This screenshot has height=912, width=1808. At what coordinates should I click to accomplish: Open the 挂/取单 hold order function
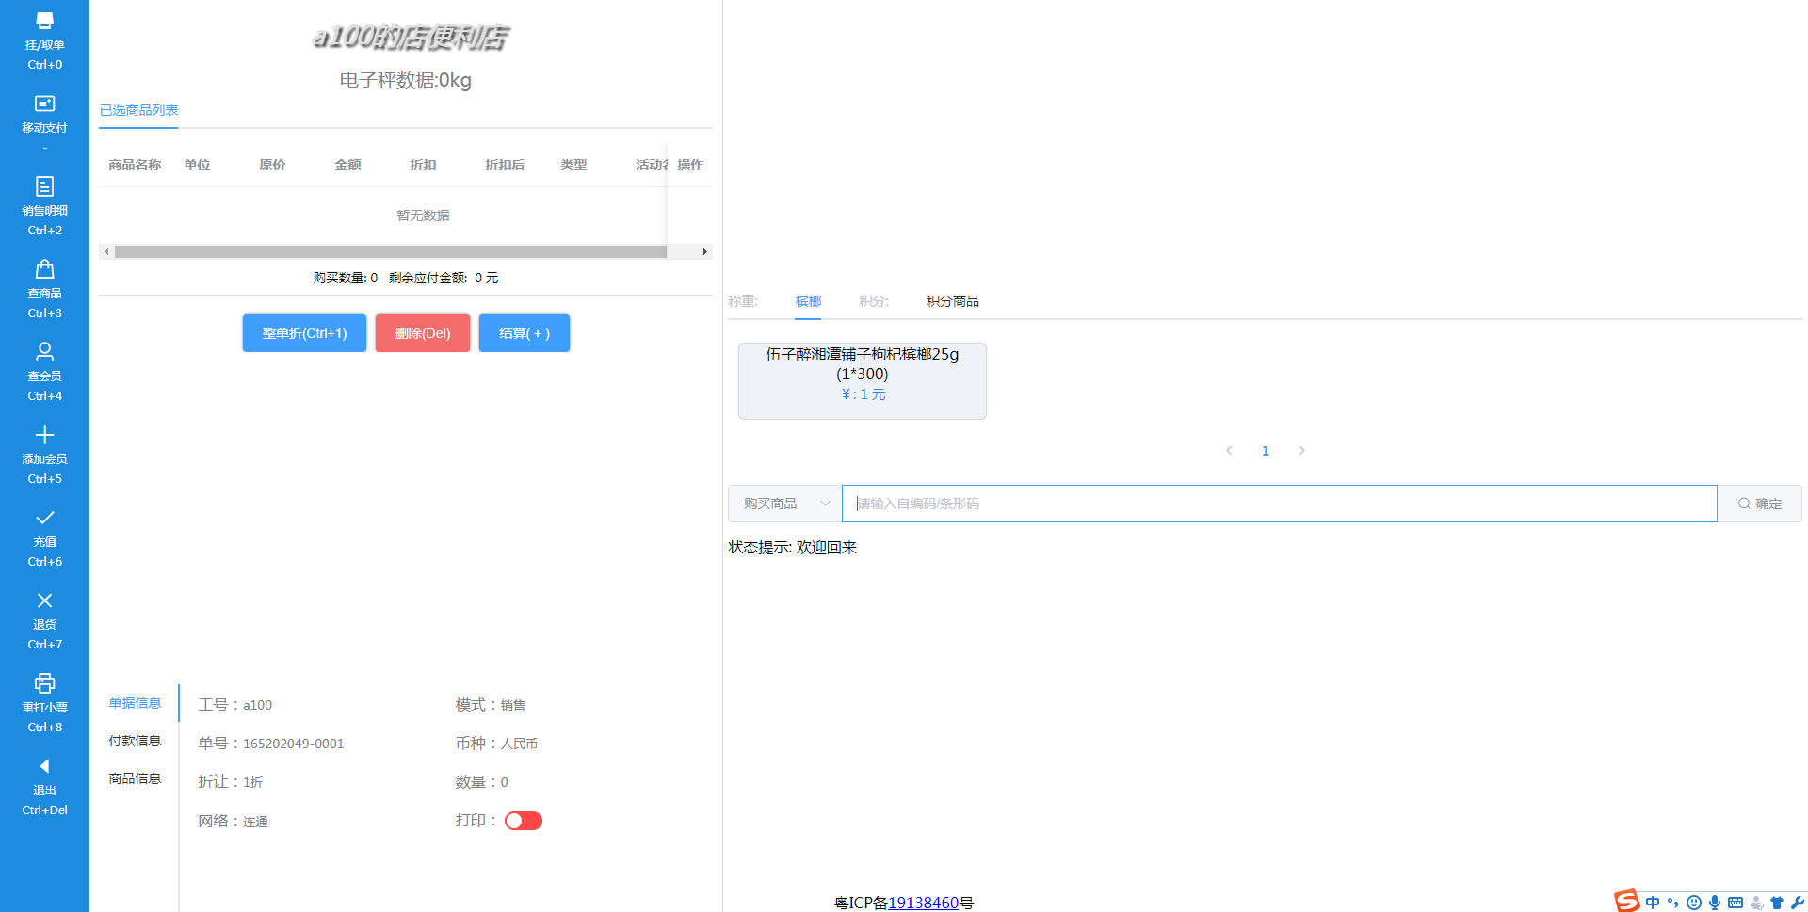(44, 42)
